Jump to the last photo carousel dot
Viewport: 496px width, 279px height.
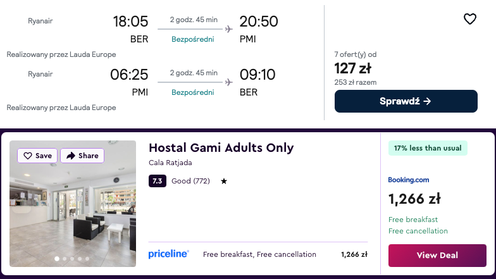coord(87,259)
